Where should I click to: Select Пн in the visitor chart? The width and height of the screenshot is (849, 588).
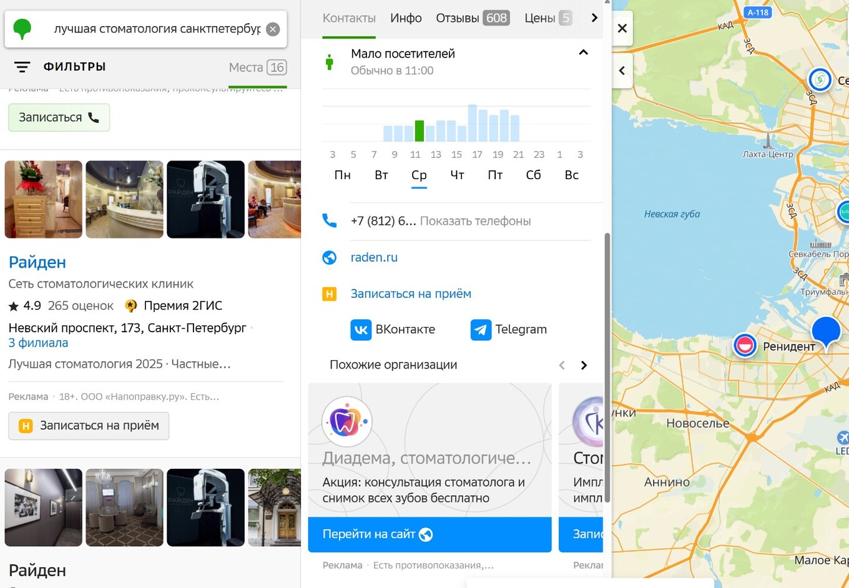(x=343, y=175)
